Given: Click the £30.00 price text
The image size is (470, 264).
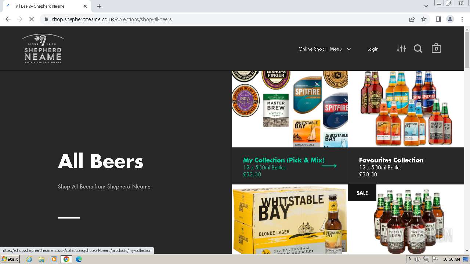Looking at the screenshot, I should [368, 175].
